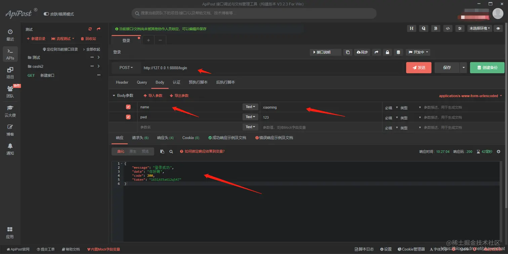
Task: Open the Text type dropdown for name
Action: pyautogui.click(x=250, y=107)
